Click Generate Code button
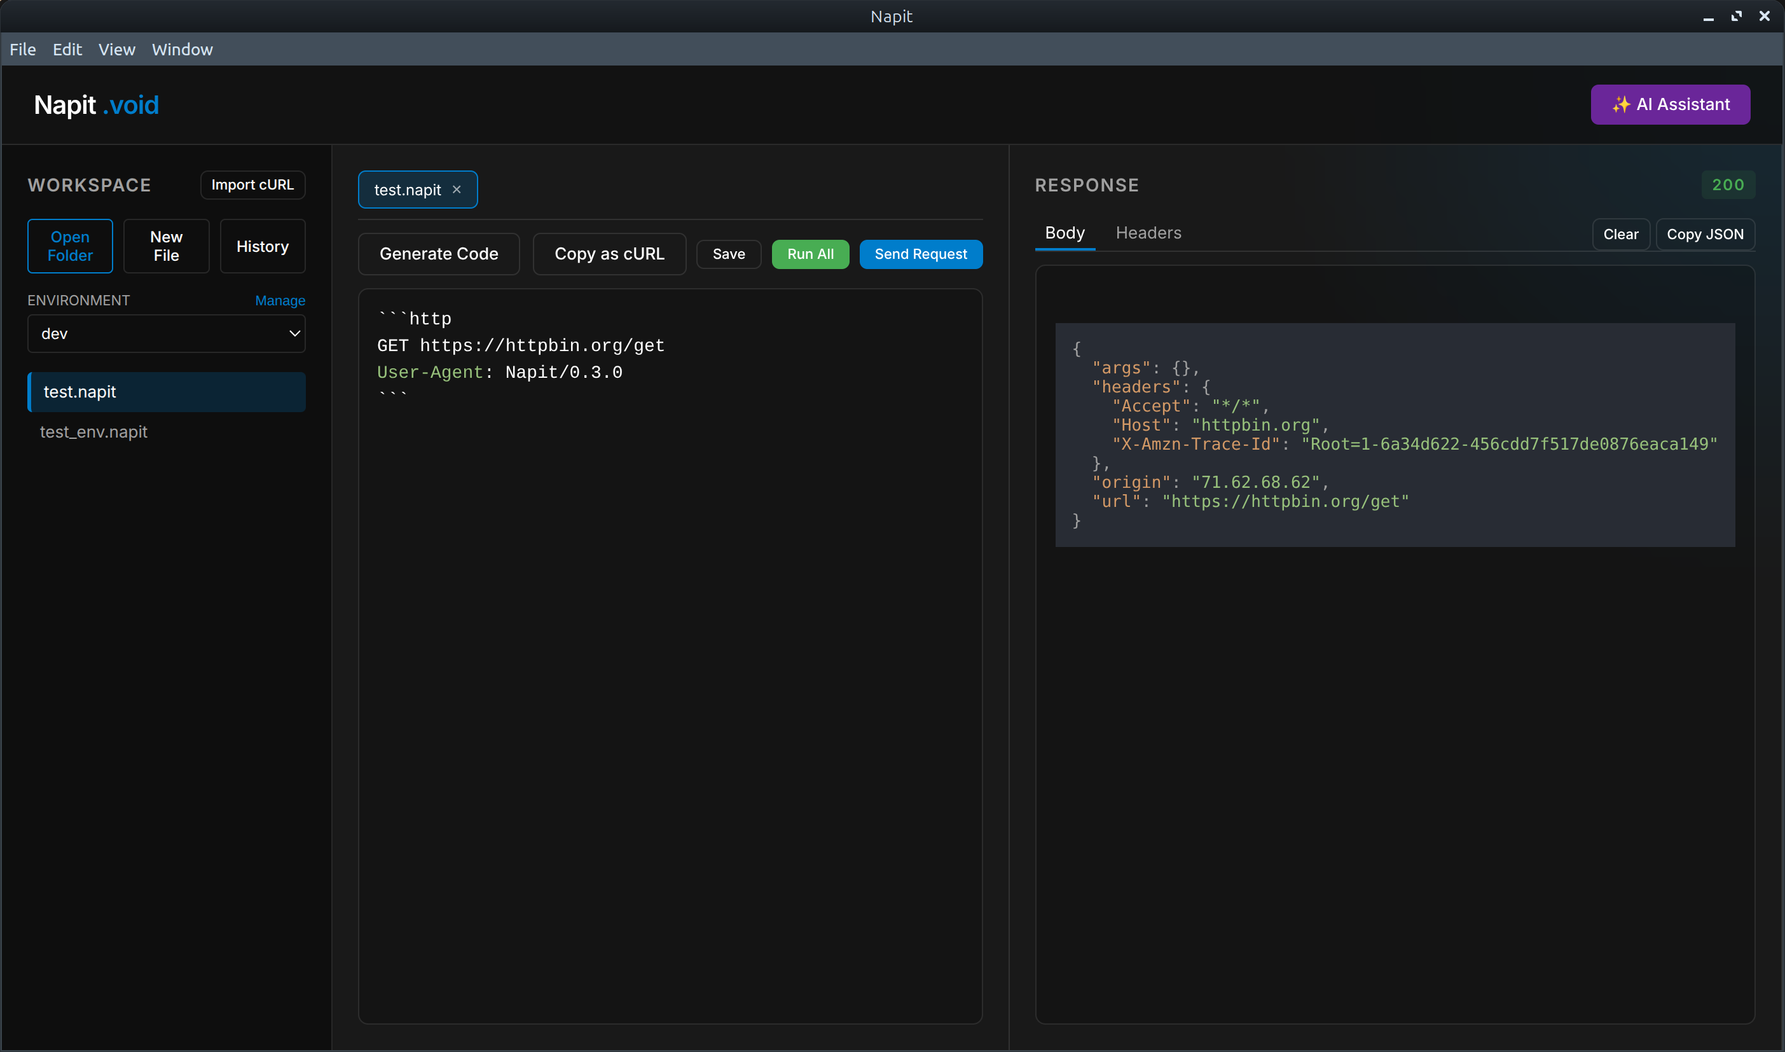1785x1052 pixels. pos(439,254)
